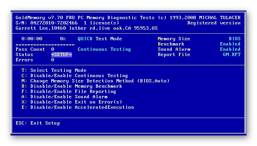The width and height of the screenshot is (257, 146).
Task: Click the 'Report File' label
Action: point(174,54)
